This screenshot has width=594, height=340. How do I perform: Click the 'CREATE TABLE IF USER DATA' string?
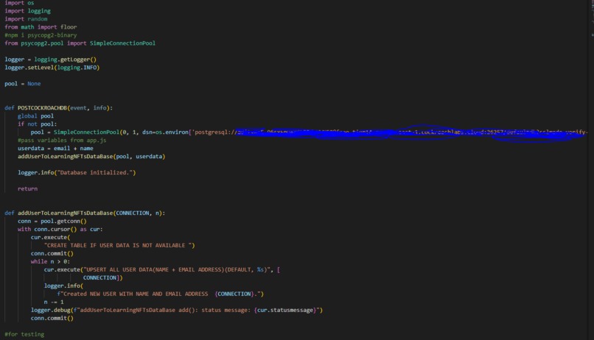[119, 246]
